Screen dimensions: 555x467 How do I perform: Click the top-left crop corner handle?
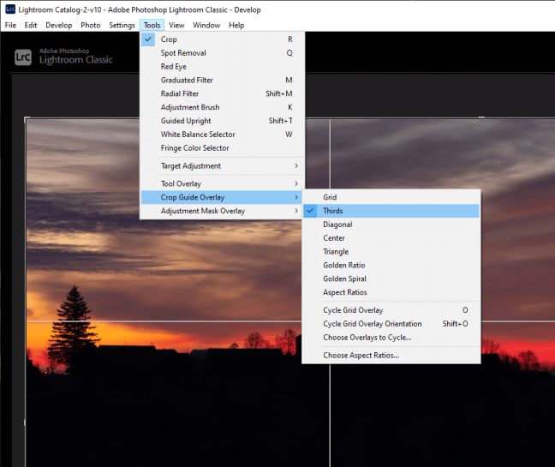tap(27, 119)
